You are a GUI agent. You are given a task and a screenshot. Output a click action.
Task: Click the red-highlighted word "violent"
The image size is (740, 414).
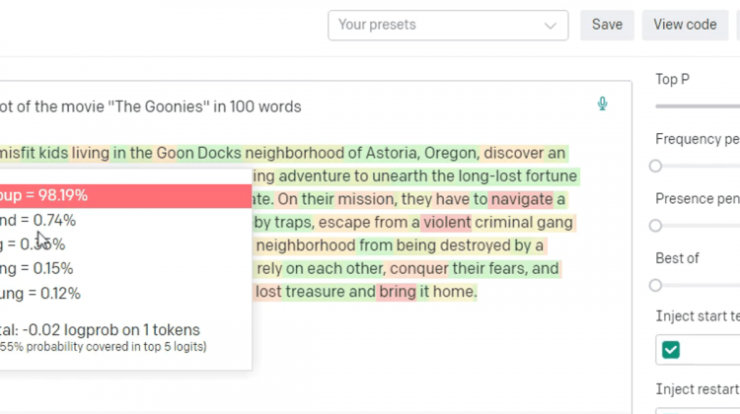[x=448, y=222]
